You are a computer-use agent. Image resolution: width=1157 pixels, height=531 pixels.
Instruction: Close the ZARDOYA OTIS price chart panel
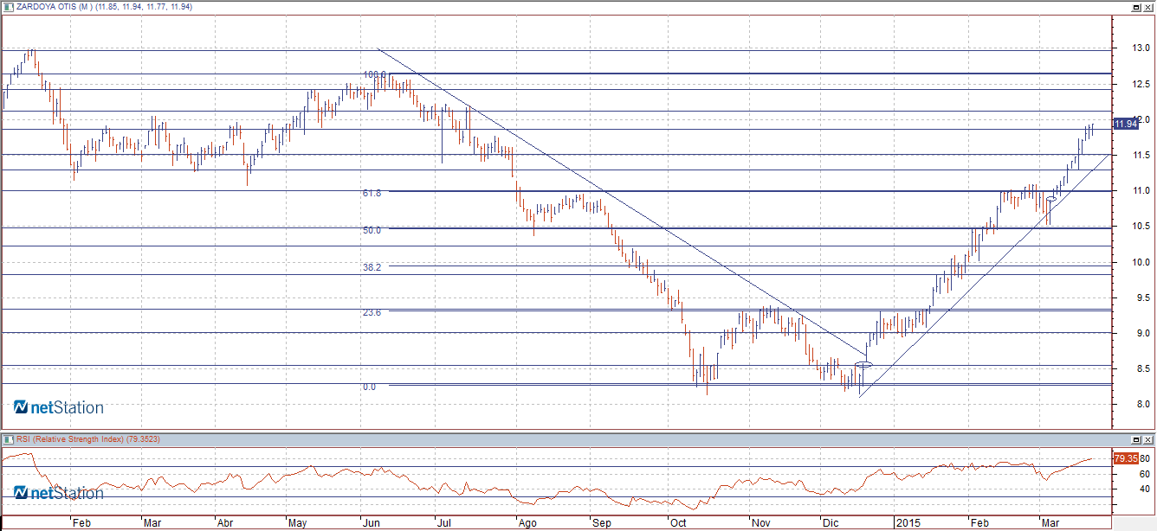(x=1148, y=6)
